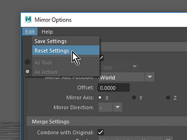The width and height of the screenshot is (187, 140).
Task: Open the Copy geometry type dropdown
Action: (x=120, y=67)
